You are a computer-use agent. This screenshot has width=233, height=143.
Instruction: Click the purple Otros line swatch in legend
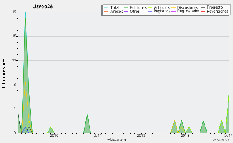click(x=126, y=11)
